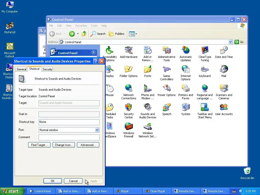
Task: Click the Advanced button
Action: (x=88, y=145)
